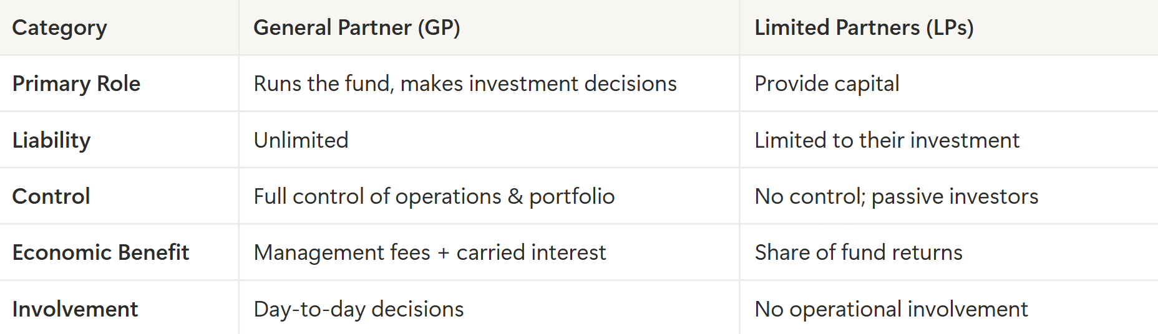Click the 'General Partner (GP)' column header
Viewport: 1158px width, 334px height.
click(x=356, y=28)
